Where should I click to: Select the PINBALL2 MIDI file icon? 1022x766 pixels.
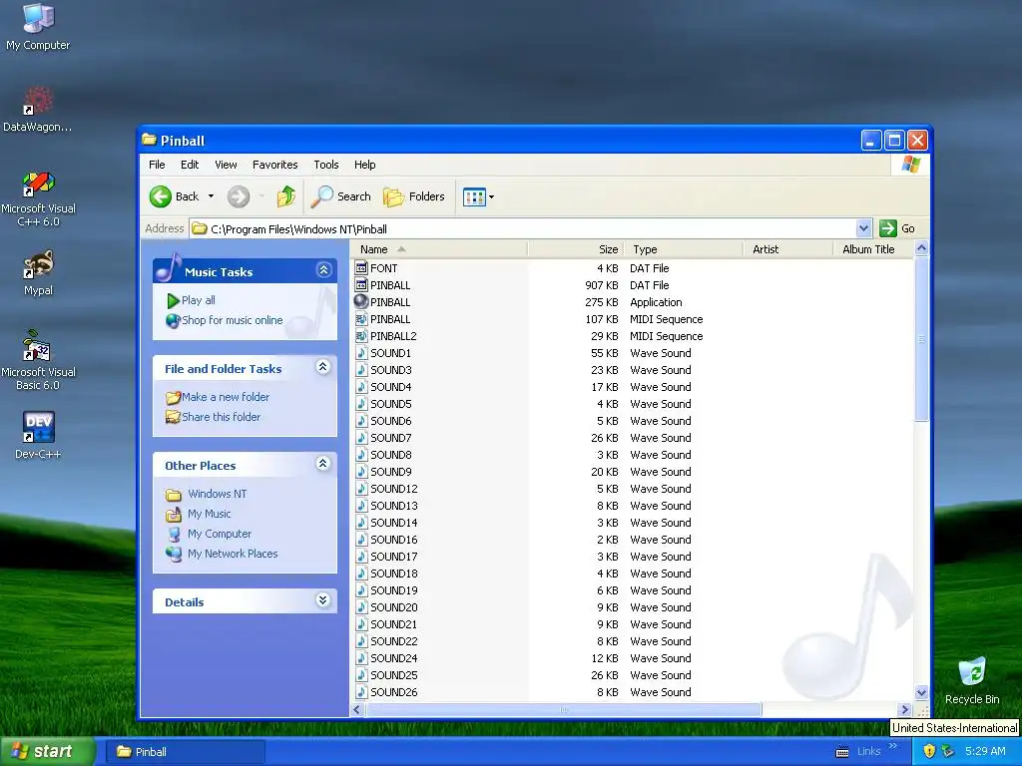(x=361, y=336)
